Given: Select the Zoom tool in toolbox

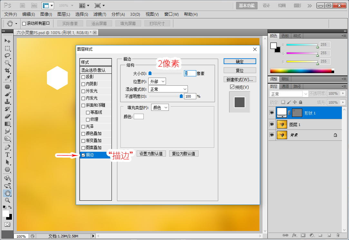Looking at the screenshot, I should click(7, 200).
